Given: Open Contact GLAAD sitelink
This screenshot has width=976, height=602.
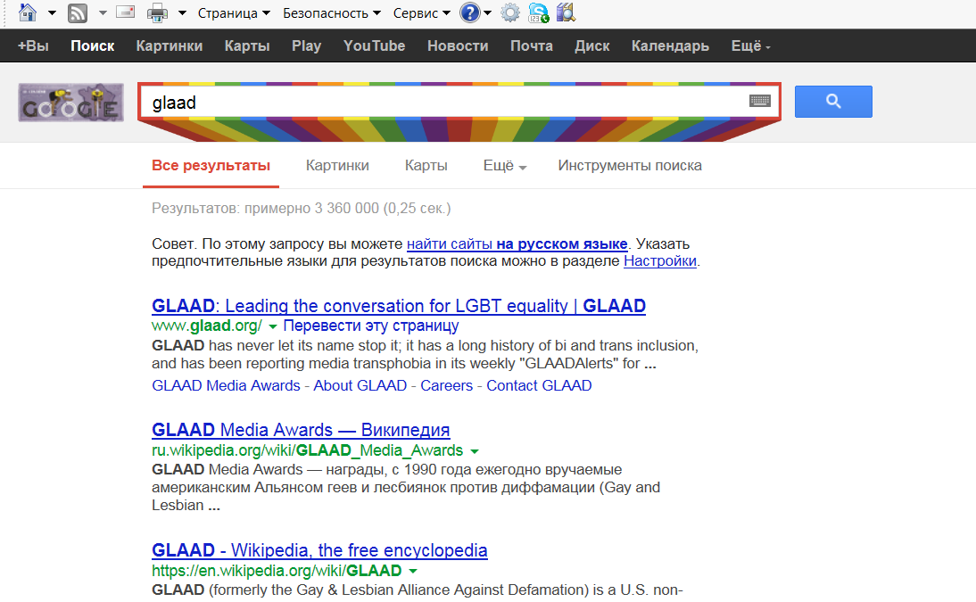Looking at the screenshot, I should click(539, 385).
